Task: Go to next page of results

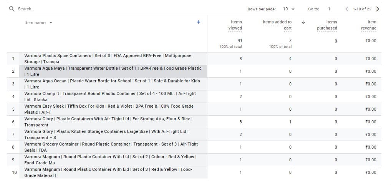Action: click(x=378, y=9)
